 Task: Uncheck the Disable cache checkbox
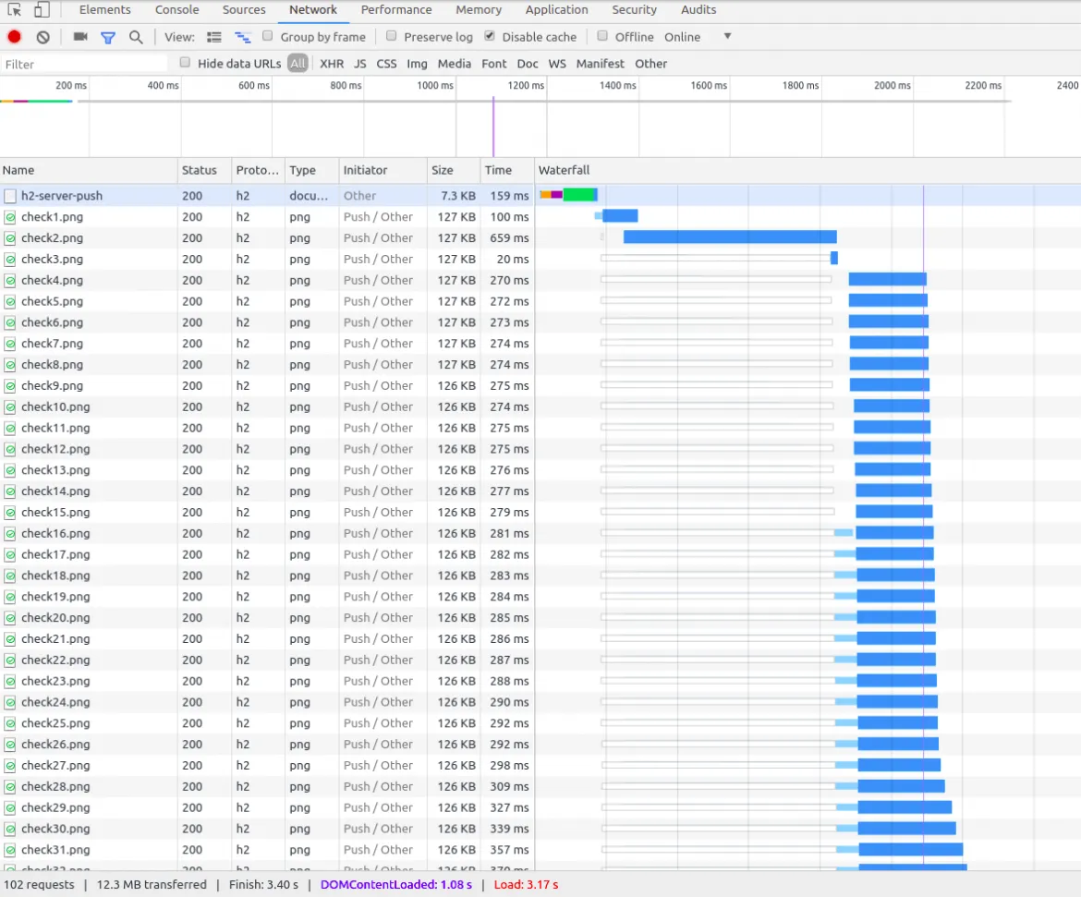pos(490,36)
